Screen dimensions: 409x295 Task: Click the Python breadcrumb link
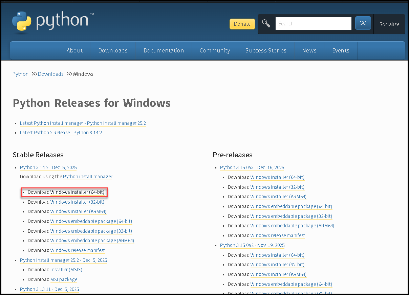tap(20, 74)
